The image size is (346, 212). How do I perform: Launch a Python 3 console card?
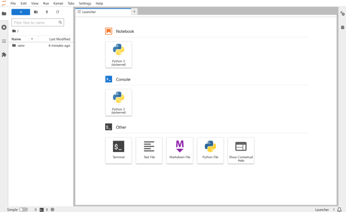pos(119,103)
